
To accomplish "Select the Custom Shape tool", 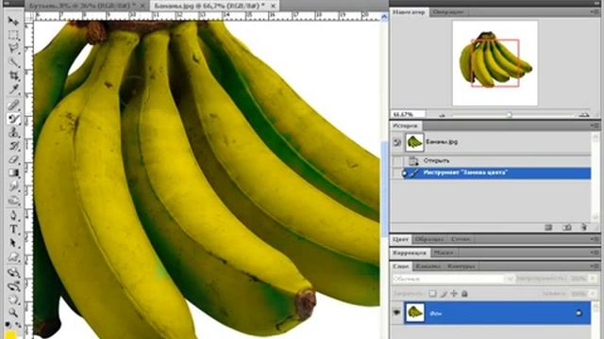I will coord(13,257).
